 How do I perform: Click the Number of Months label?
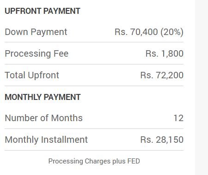(43, 118)
